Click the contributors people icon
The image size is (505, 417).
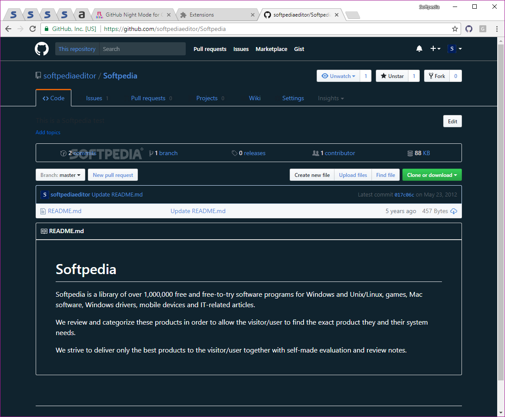(x=316, y=153)
